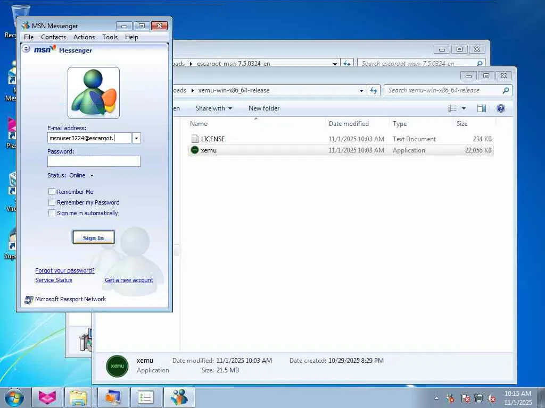Click the LICENSE file name
Image resolution: width=545 pixels, height=408 pixels.
(213, 139)
